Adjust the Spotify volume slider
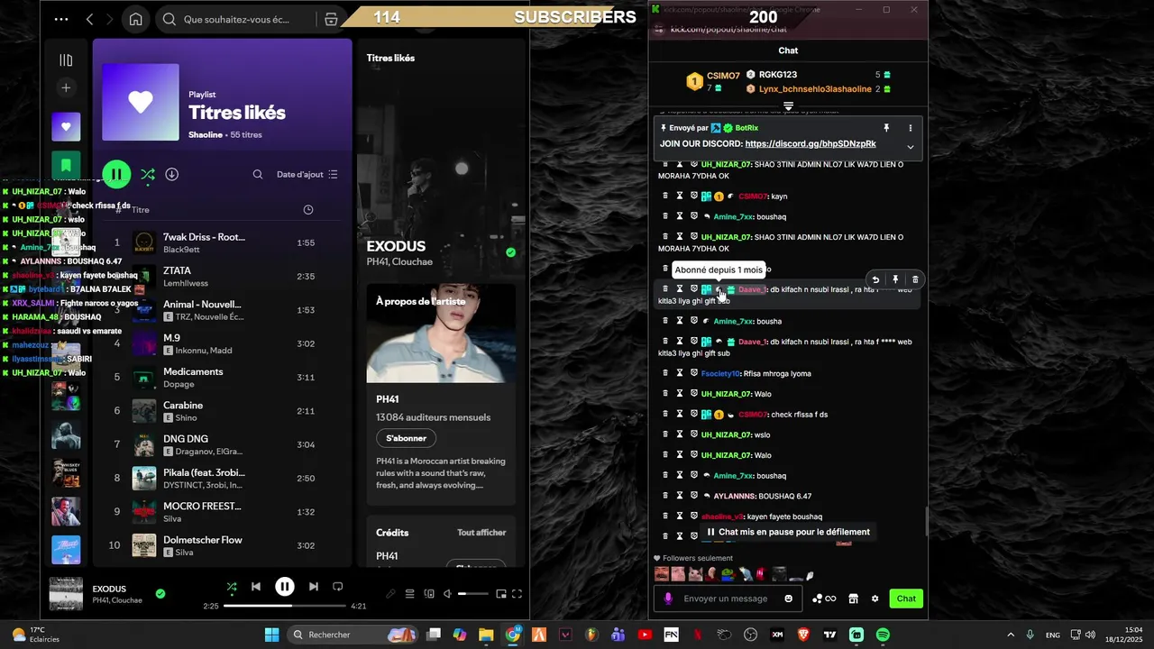The height and width of the screenshot is (649, 1154). point(474,594)
